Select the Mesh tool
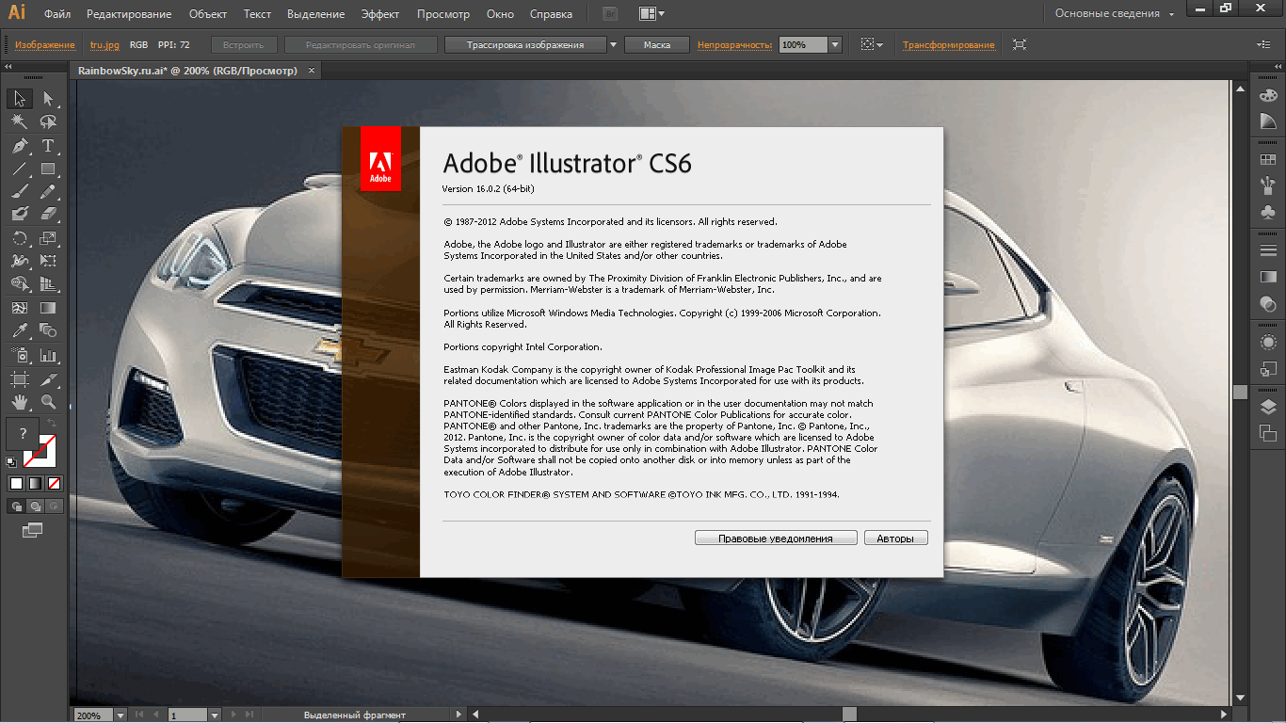1286x723 pixels. [x=20, y=308]
